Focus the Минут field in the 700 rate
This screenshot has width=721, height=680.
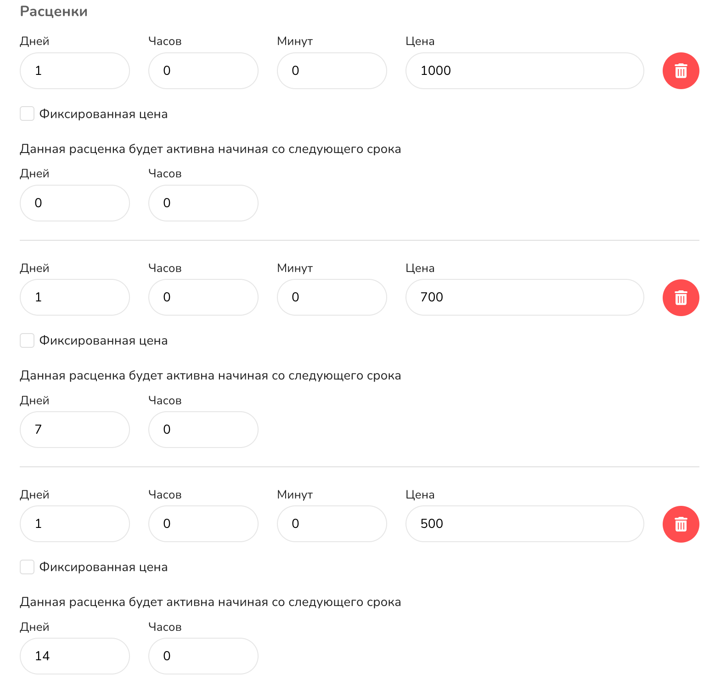[x=332, y=297]
